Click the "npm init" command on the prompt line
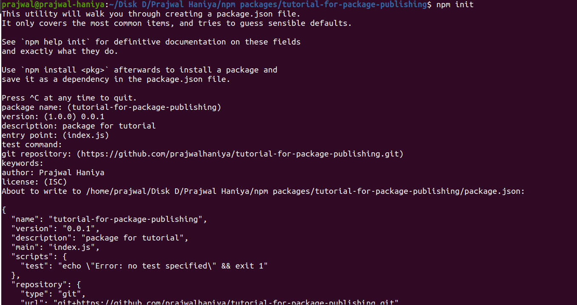 [455, 5]
